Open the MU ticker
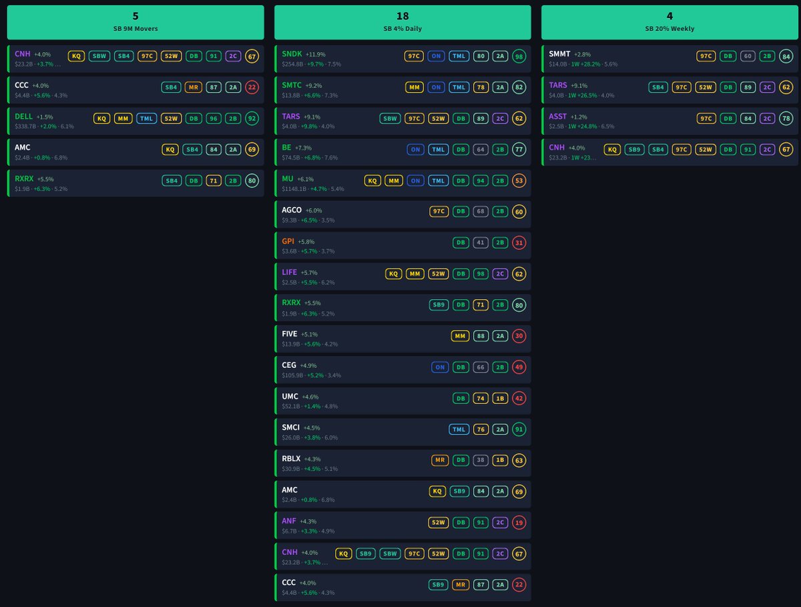Image resolution: width=801 pixels, height=607 pixels. click(288, 179)
